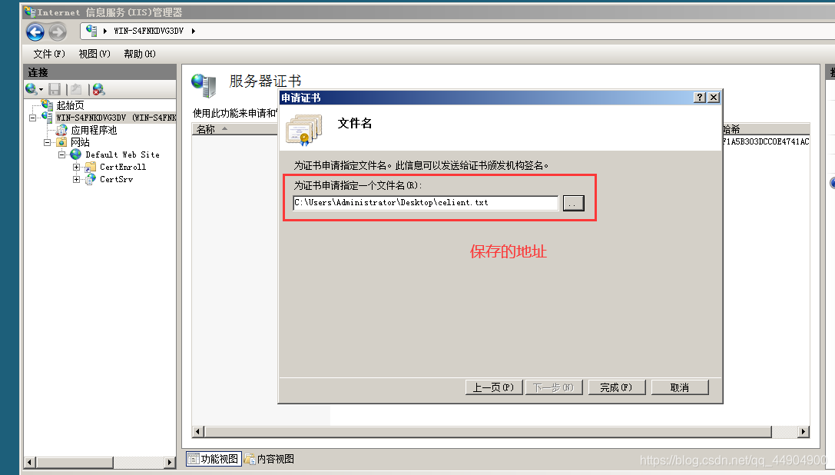Select the Start Page (起始页) tree icon
The image size is (835, 475).
pos(47,105)
